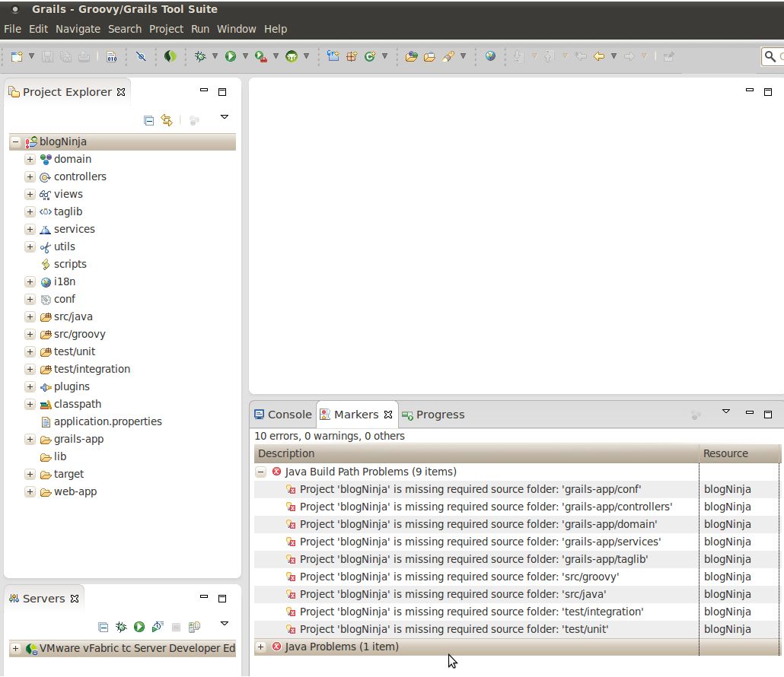Select the plugins node
The image size is (784, 677).
tap(72, 386)
